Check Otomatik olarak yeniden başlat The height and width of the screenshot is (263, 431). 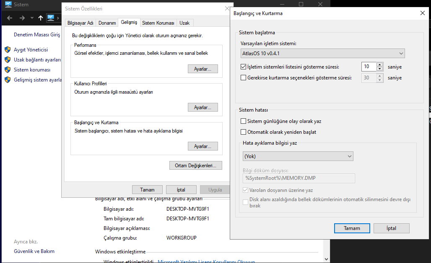pos(243,132)
